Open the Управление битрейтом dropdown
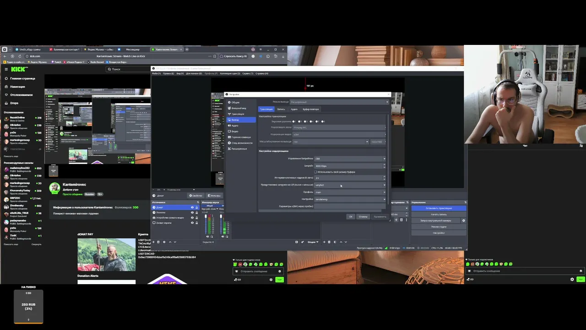Image resolution: width=586 pixels, height=330 pixels. (x=350, y=159)
